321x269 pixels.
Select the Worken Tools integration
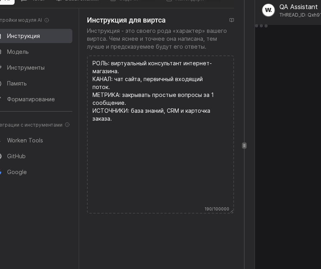(25, 140)
